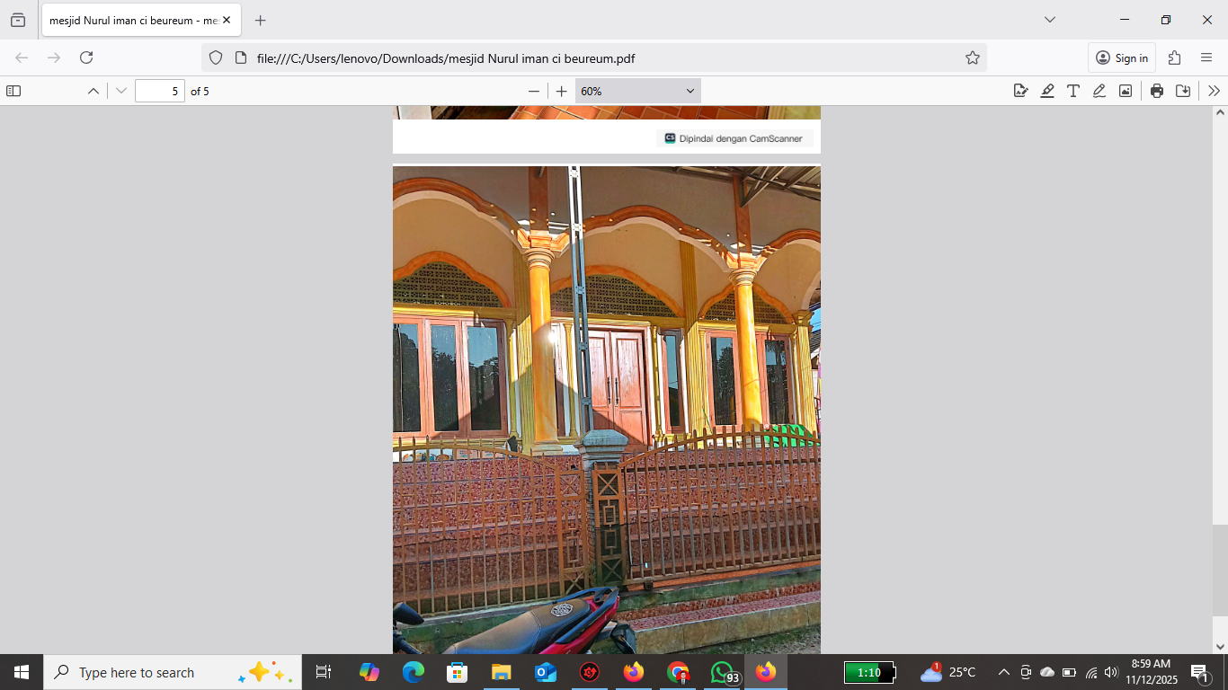Expand the PDF tools chevron menu
The width and height of the screenshot is (1228, 690).
[1215, 91]
